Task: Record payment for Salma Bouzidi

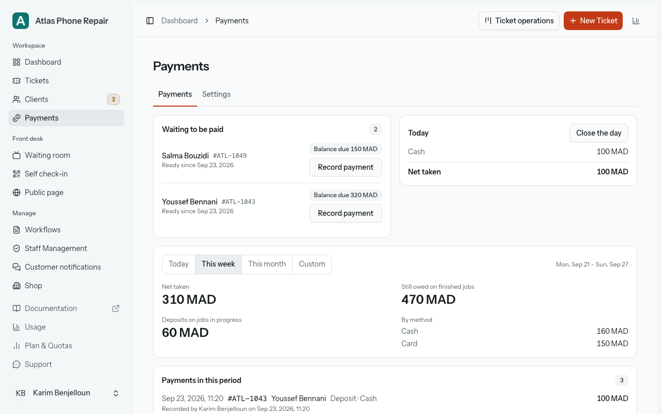Action: click(x=345, y=167)
